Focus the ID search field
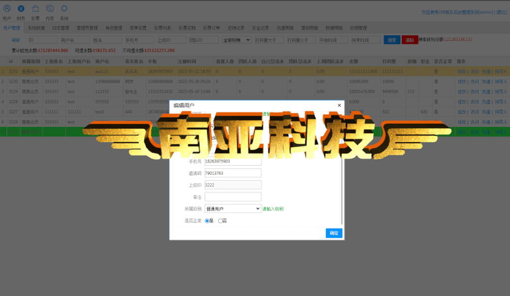510x296 pixels. coord(43,40)
